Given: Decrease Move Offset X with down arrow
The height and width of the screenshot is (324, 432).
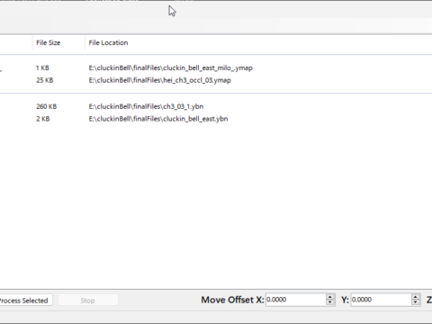Looking at the screenshot, I should pyautogui.click(x=330, y=302).
